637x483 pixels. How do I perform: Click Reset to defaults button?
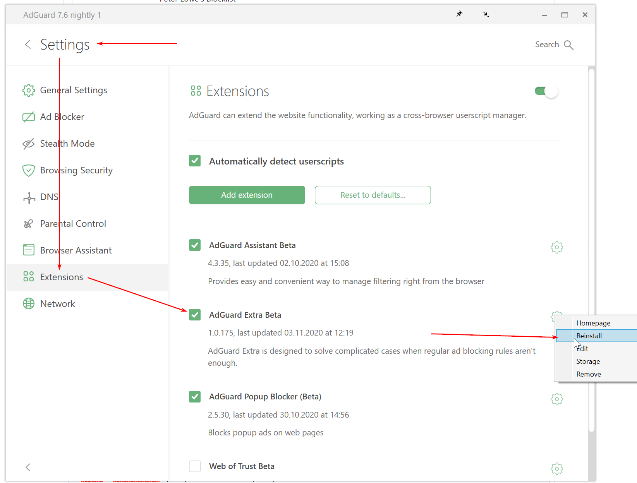(x=373, y=195)
